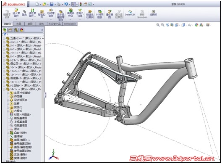Select the 后轴<1> component in tree
Image resolution: width=222 pixels, height=164 pixels.
pos(23,85)
